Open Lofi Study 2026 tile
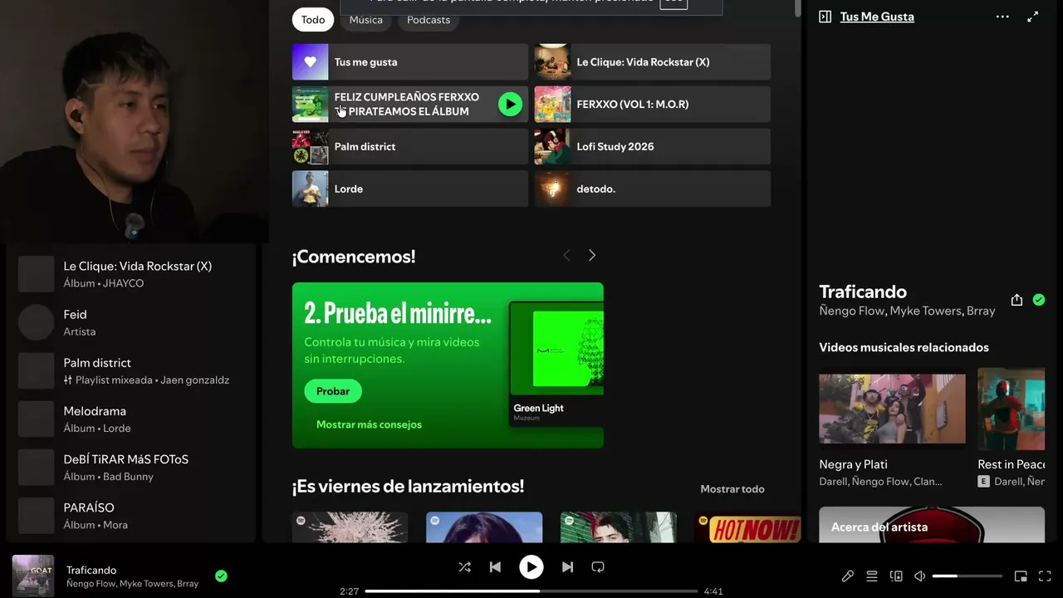Screen dimensions: 1063x598 tap(653, 146)
